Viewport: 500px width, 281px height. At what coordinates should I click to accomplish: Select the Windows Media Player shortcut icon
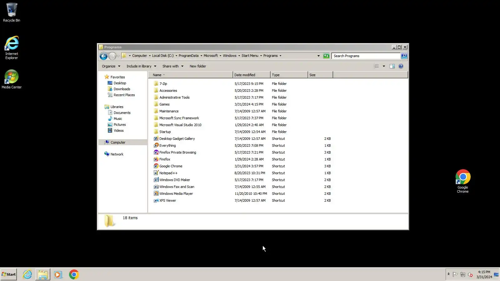pos(156,194)
